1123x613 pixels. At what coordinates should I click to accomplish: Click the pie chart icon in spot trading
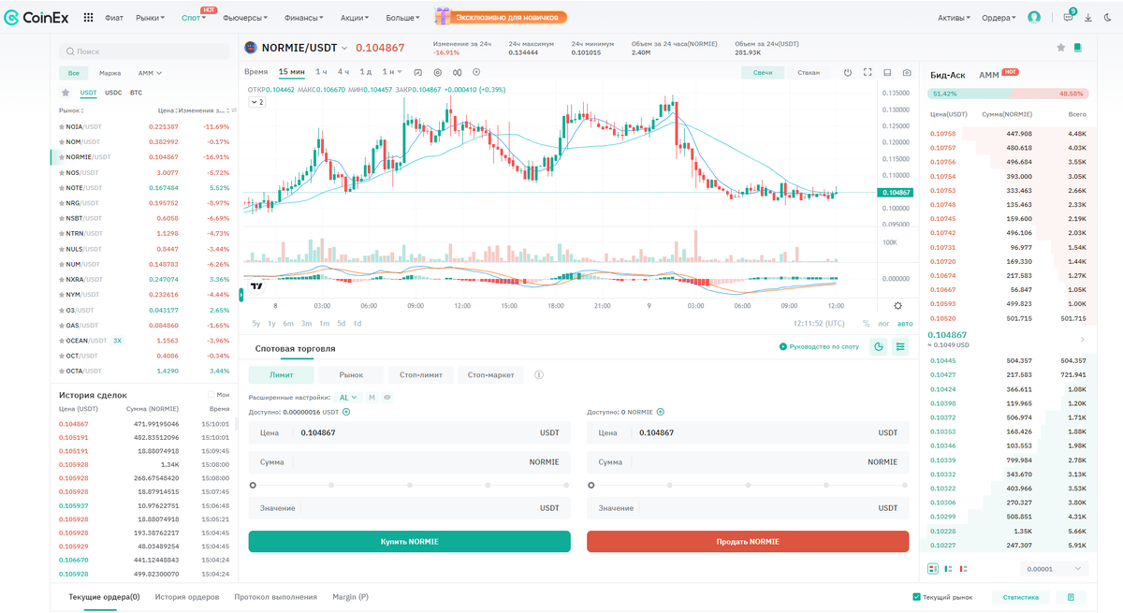[x=879, y=347]
